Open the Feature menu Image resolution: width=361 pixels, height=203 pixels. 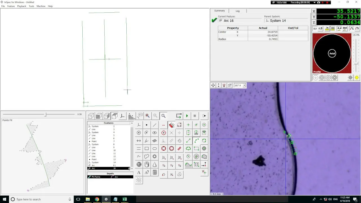point(11,6)
